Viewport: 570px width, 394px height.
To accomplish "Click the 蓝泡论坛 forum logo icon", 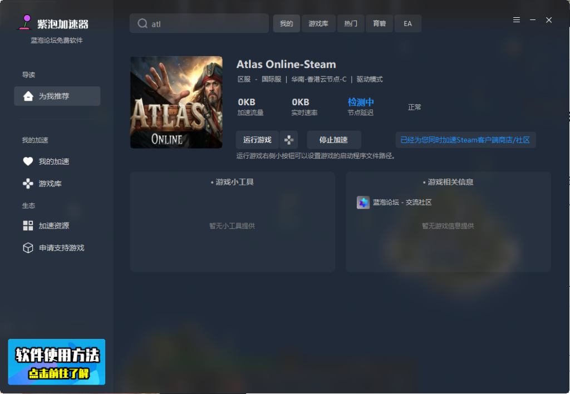I will [363, 203].
